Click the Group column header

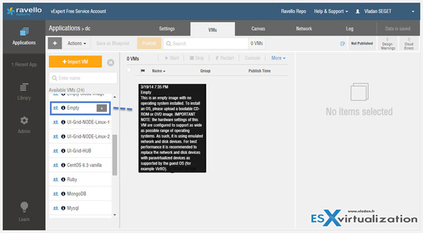coord(205,71)
